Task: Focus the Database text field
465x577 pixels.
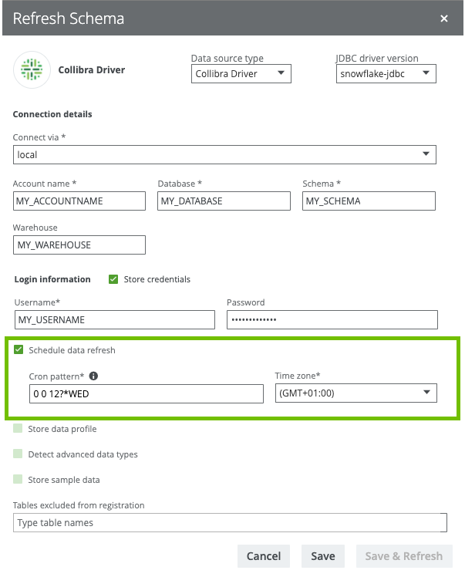Action: [x=224, y=201]
